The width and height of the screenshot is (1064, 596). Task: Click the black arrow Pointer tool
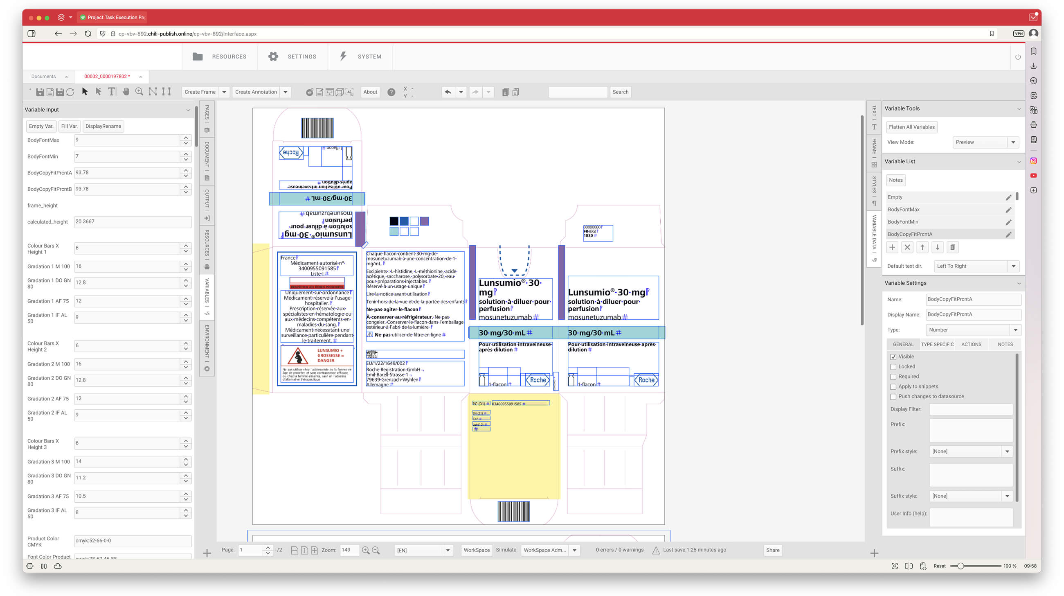85,92
